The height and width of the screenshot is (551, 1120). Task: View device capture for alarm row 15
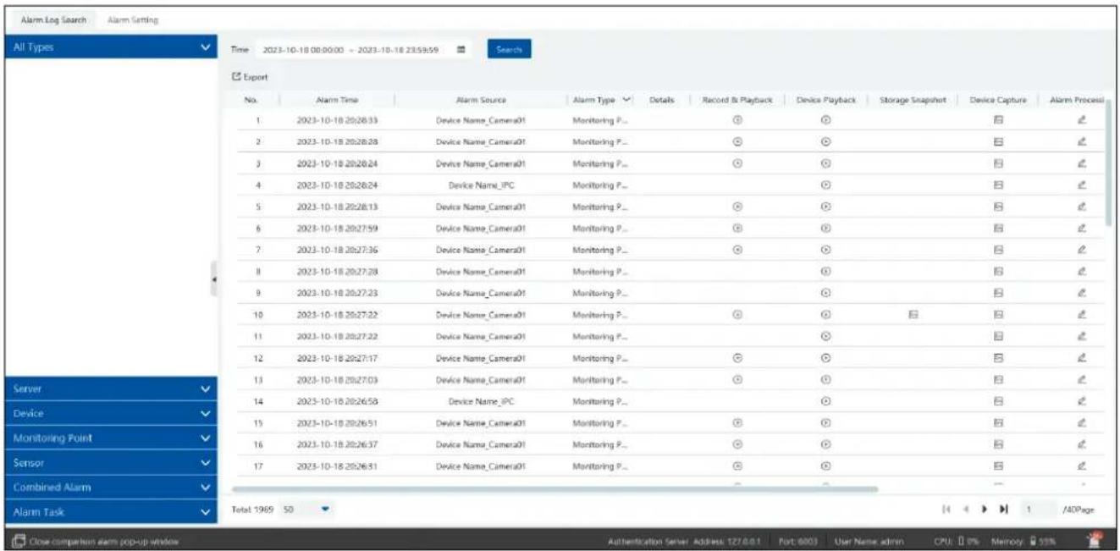click(998, 422)
